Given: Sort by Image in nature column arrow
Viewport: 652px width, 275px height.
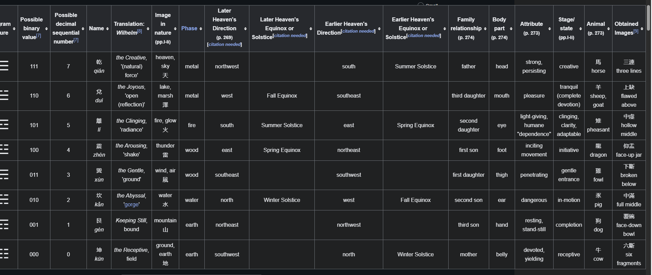Looking at the screenshot, I should click(x=175, y=29).
